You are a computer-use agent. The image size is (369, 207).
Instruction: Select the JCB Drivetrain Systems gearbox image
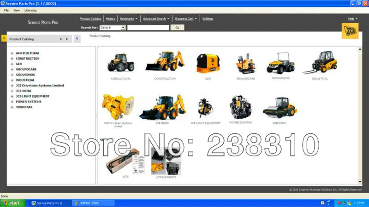click(118, 107)
